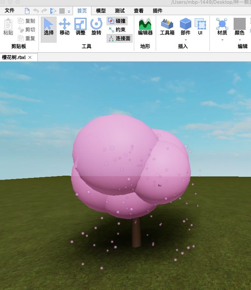Switch to the 插件 (Plugins) tab

[x=158, y=11]
